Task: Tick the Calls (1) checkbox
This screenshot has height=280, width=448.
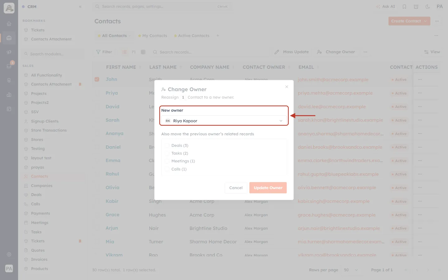Action: coord(167,169)
